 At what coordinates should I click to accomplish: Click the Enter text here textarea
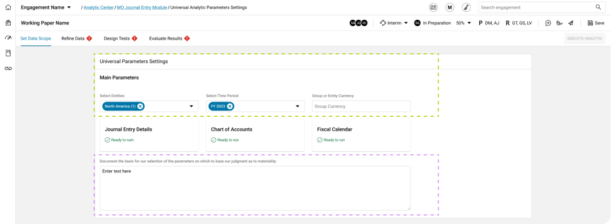click(255, 188)
